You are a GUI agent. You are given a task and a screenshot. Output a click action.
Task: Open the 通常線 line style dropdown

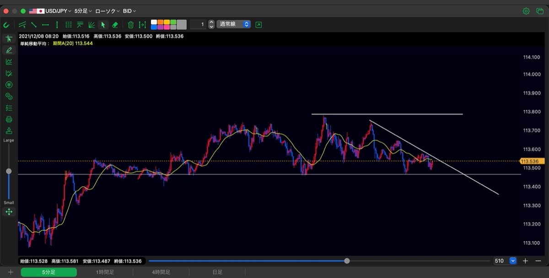234,24
